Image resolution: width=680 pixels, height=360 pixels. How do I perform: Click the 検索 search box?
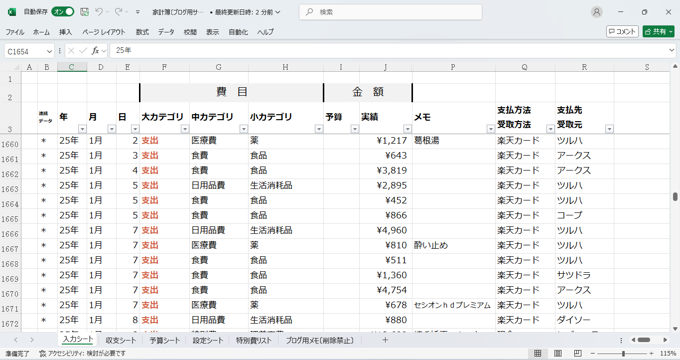coord(391,12)
